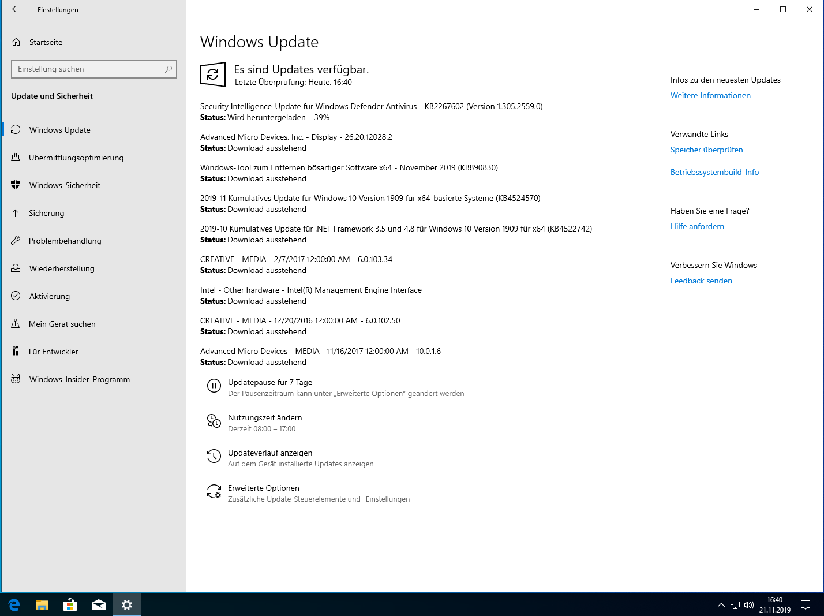
Task: Focus the Einstellung suchen search field
Action: coord(94,69)
